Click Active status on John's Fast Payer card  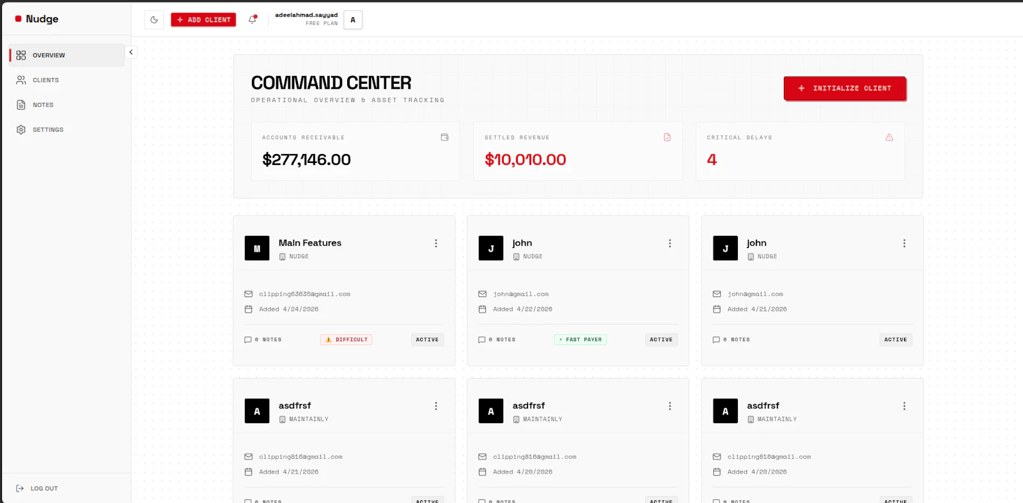click(661, 340)
